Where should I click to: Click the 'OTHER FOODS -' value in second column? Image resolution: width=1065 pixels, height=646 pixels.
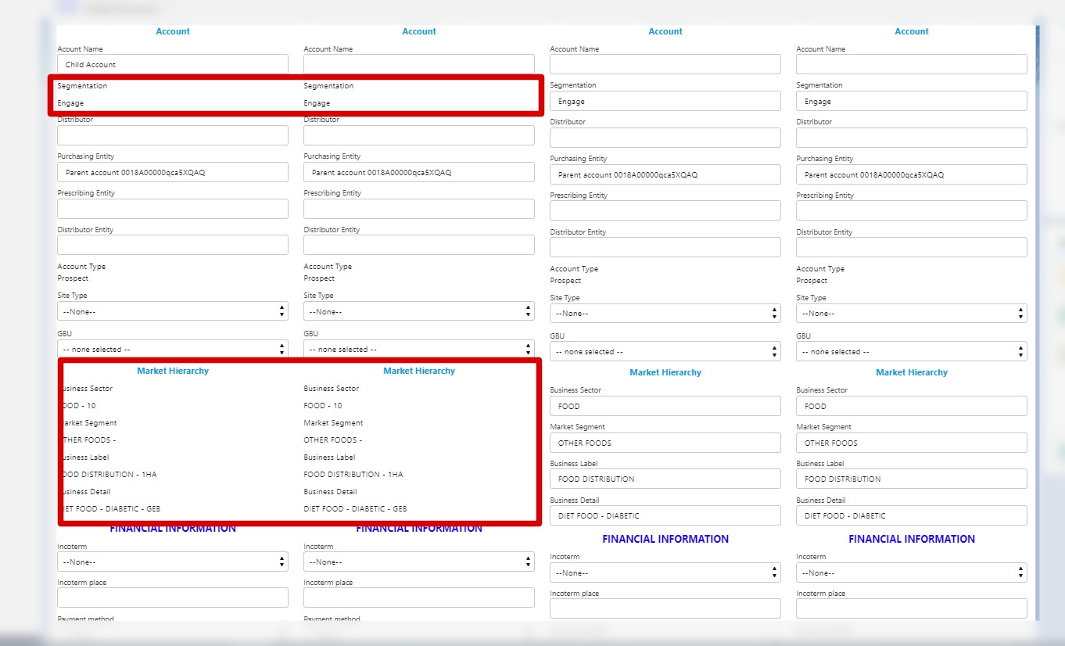pos(333,440)
